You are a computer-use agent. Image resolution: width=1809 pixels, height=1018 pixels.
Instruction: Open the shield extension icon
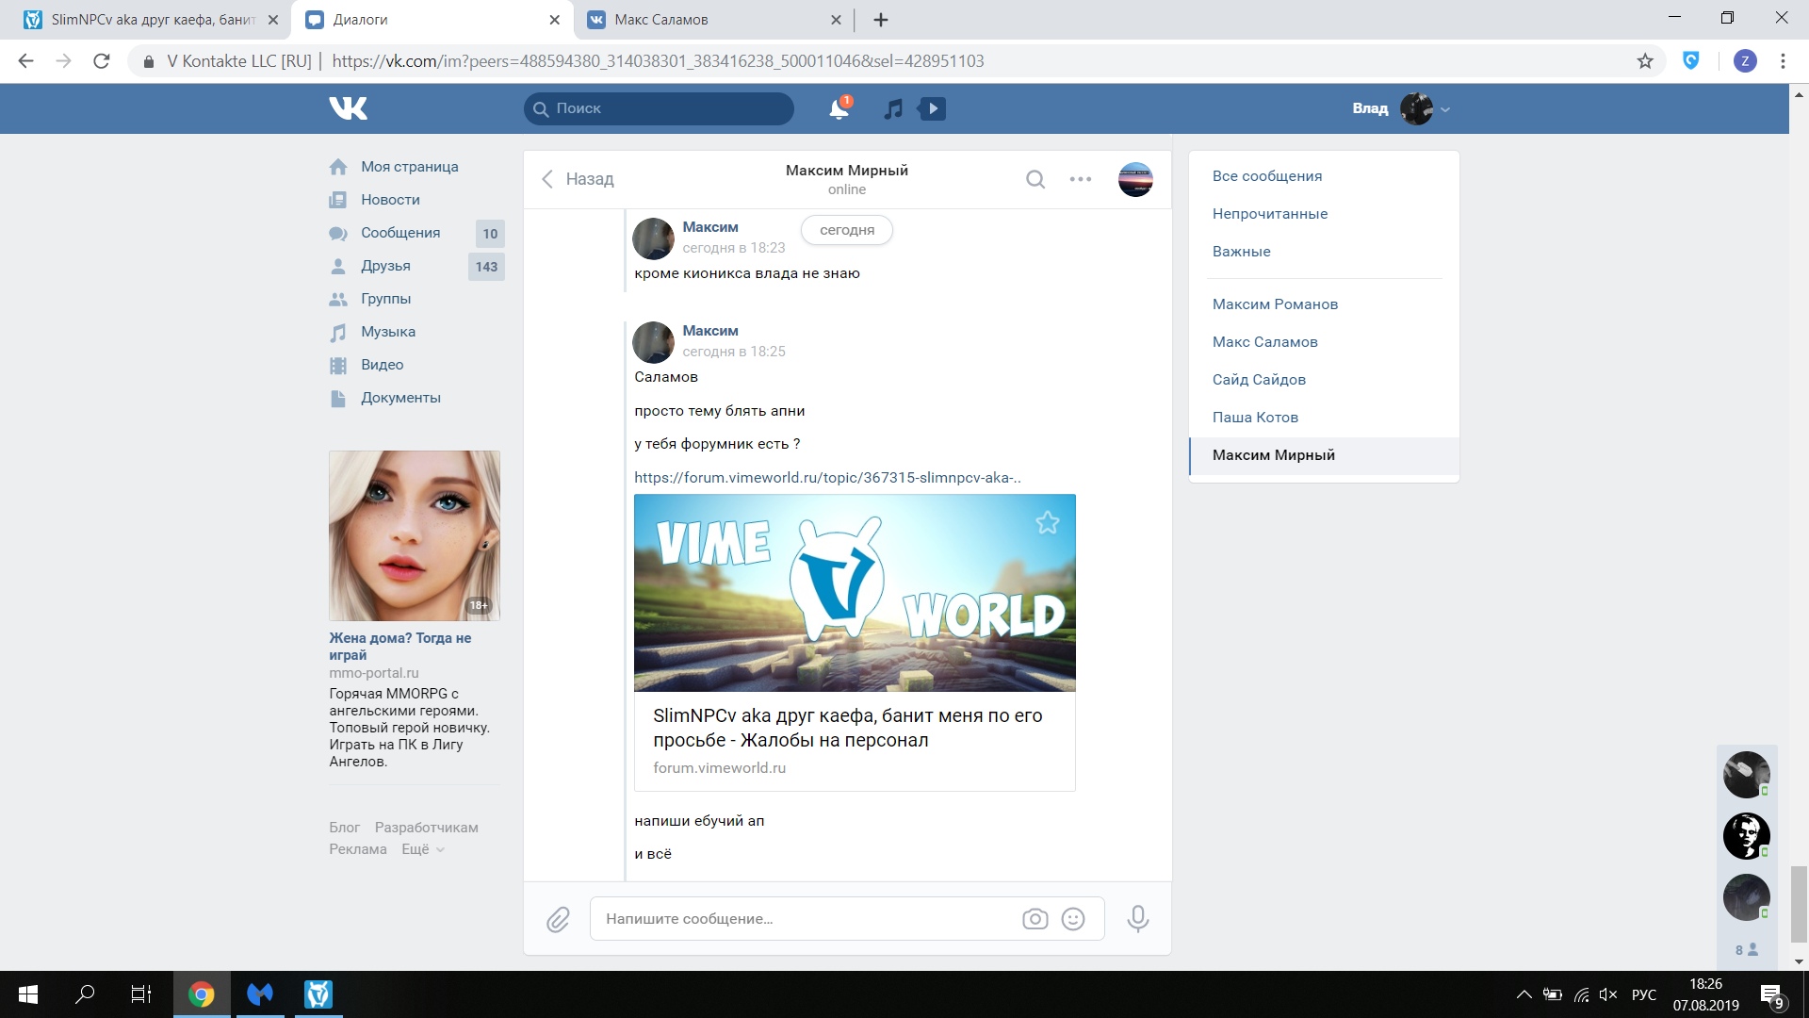(x=1691, y=61)
